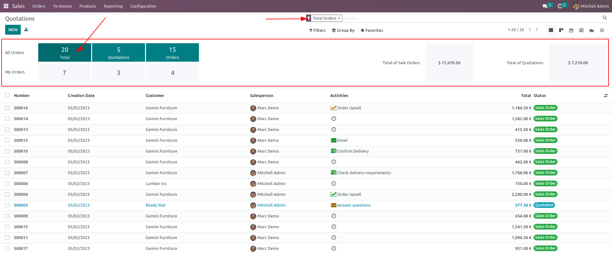The height and width of the screenshot is (254, 612).
Task: Go to next page of records
Action: pyautogui.click(x=537, y=30)
